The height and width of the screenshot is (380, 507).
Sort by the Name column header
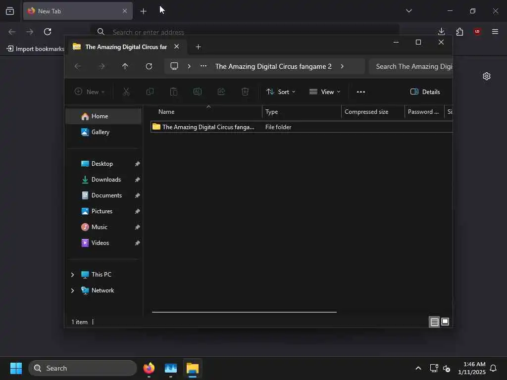(x=206, y=112)
